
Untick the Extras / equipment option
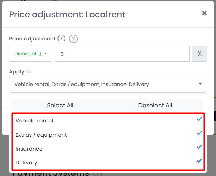pyautogui.click(x=41, y=135)
